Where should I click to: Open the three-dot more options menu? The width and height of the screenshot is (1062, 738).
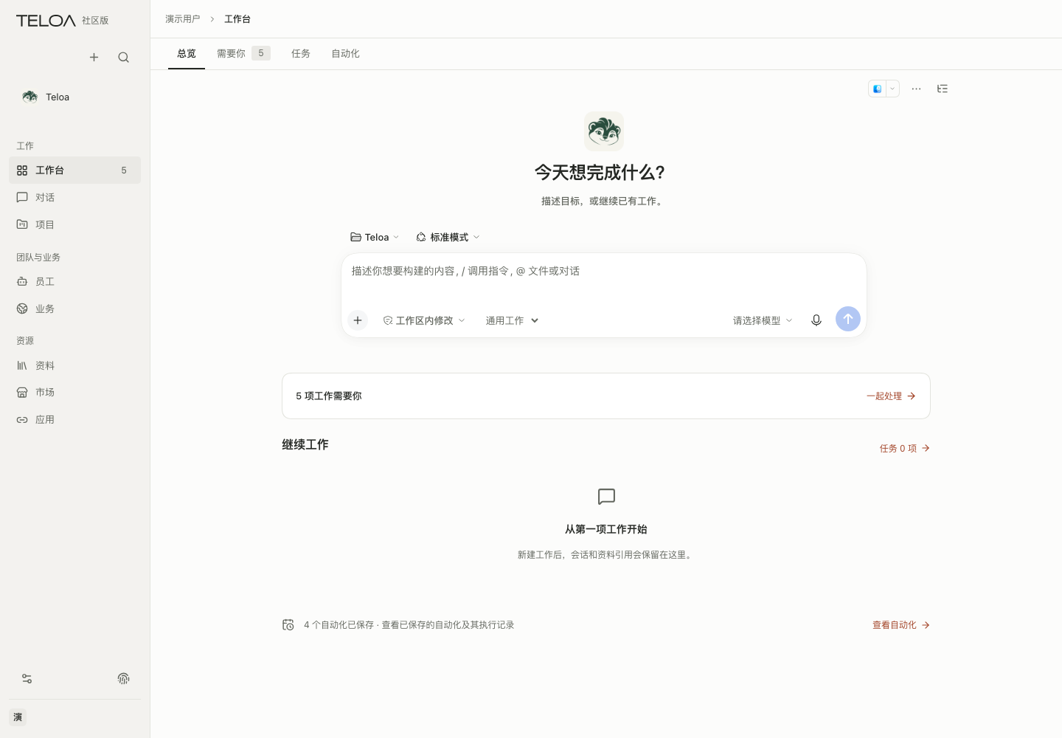click(916, 89)
